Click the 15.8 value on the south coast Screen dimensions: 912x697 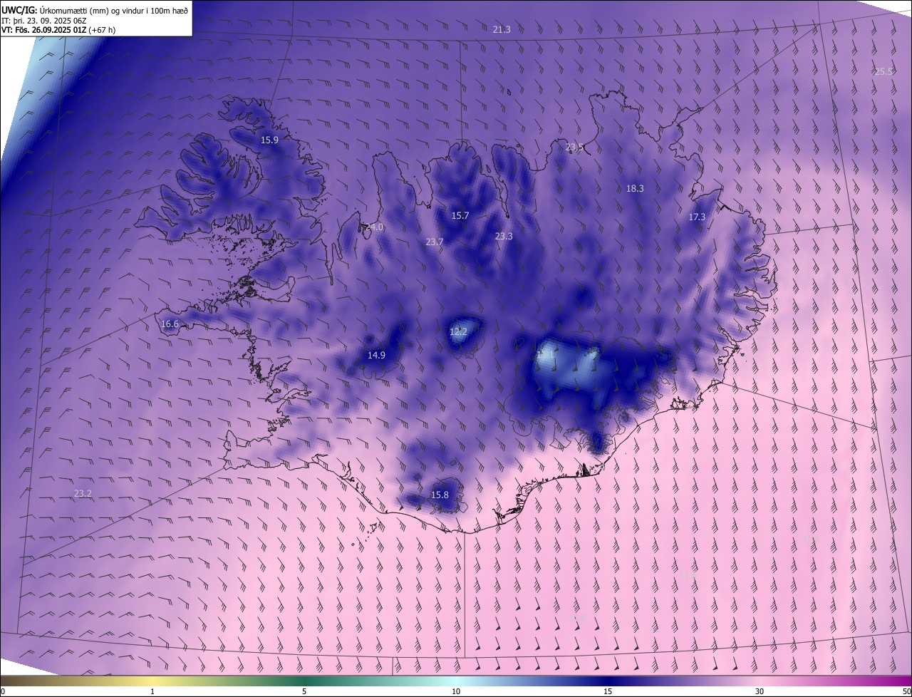pyautogui.click(x=440, y=495)
